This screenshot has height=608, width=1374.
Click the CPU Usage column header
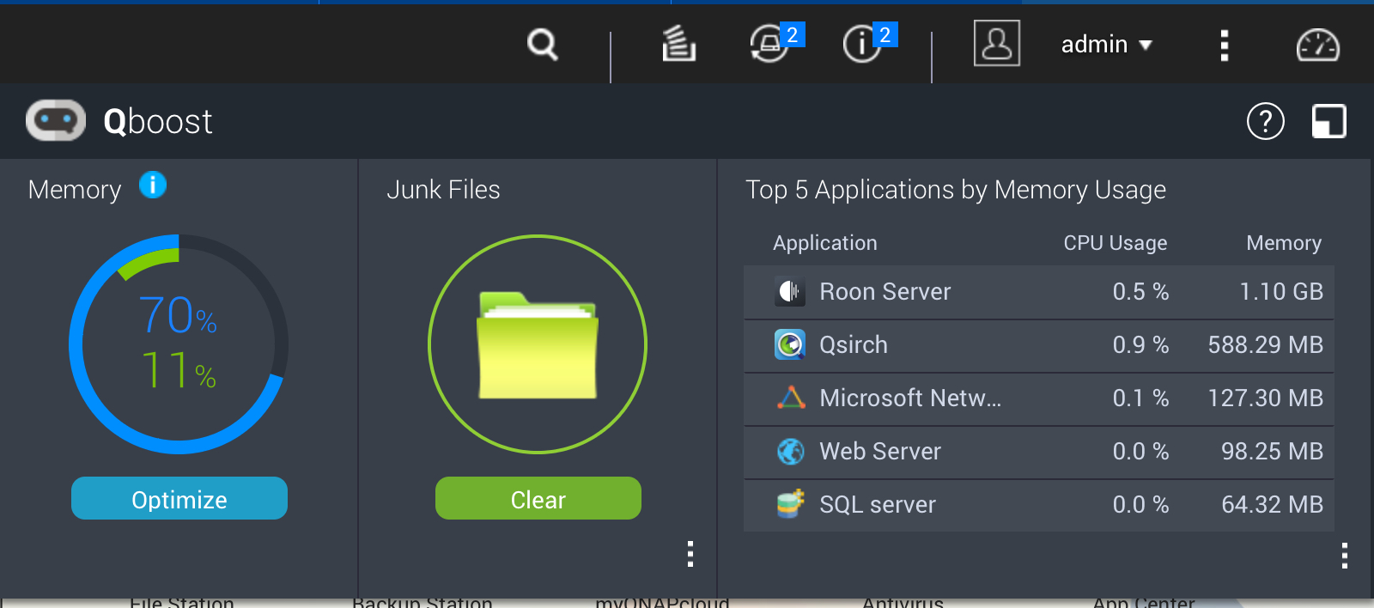tap(1116, 243)
